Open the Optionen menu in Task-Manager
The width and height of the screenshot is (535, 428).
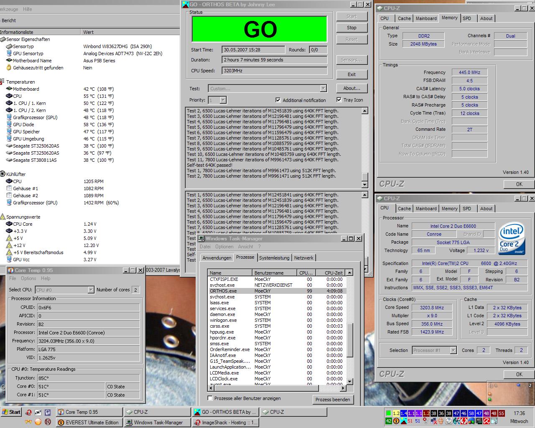tap(224, 247)
